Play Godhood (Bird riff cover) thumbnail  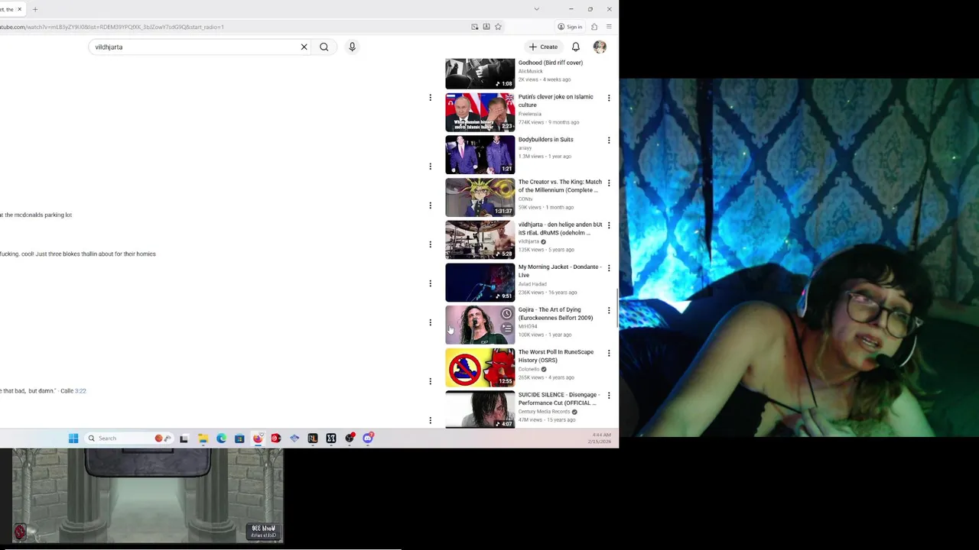coord(480,74)
